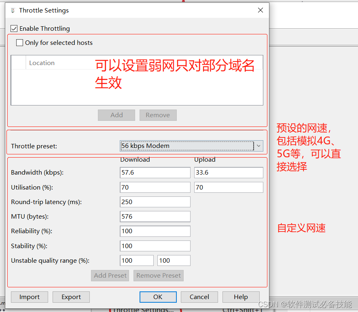Click the Round-trip latency (ms) label

click(x=47, y=202)
